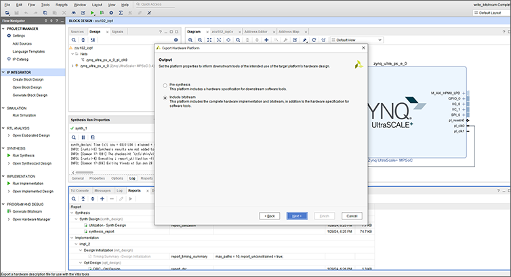Image resolution: width=511 pixels, height=277 pixels.
Task: Switch to the Sources tab
Action: 77,32
